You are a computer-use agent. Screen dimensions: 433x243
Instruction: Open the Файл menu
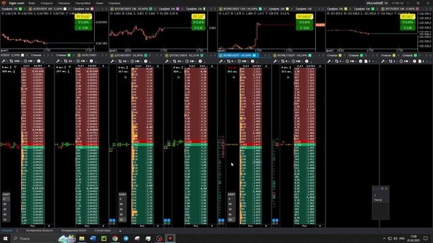[x=32, y=3]
